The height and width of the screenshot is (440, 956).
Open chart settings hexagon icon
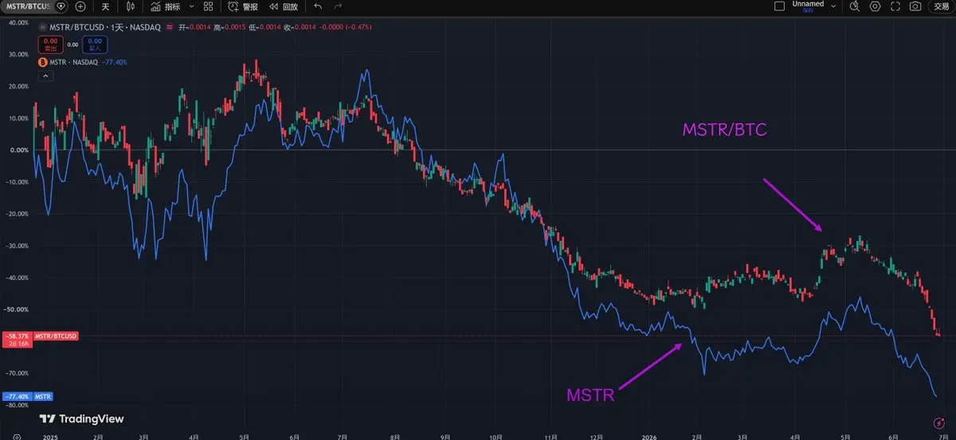[876, 6]
